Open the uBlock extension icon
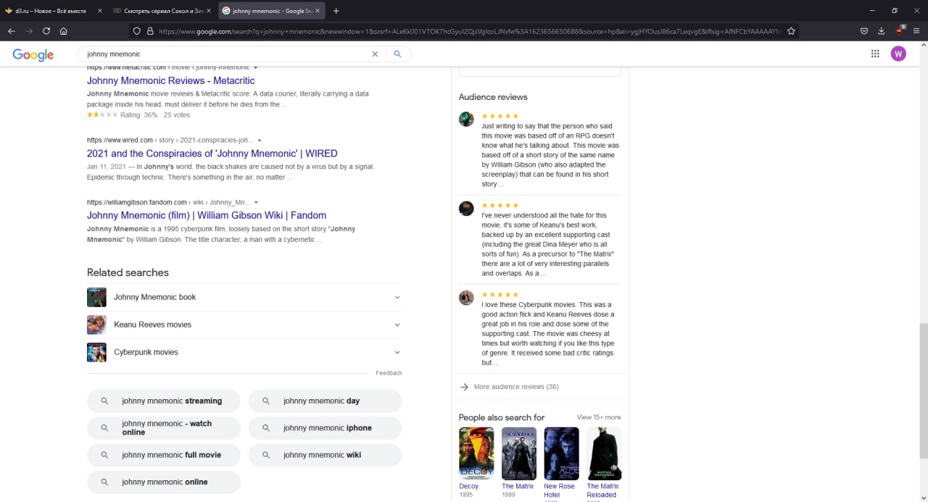Screen dimensions: 928x502 click(x=900, y=30)
